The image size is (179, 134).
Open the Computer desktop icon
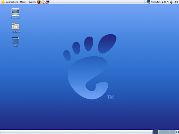[15, 13]
